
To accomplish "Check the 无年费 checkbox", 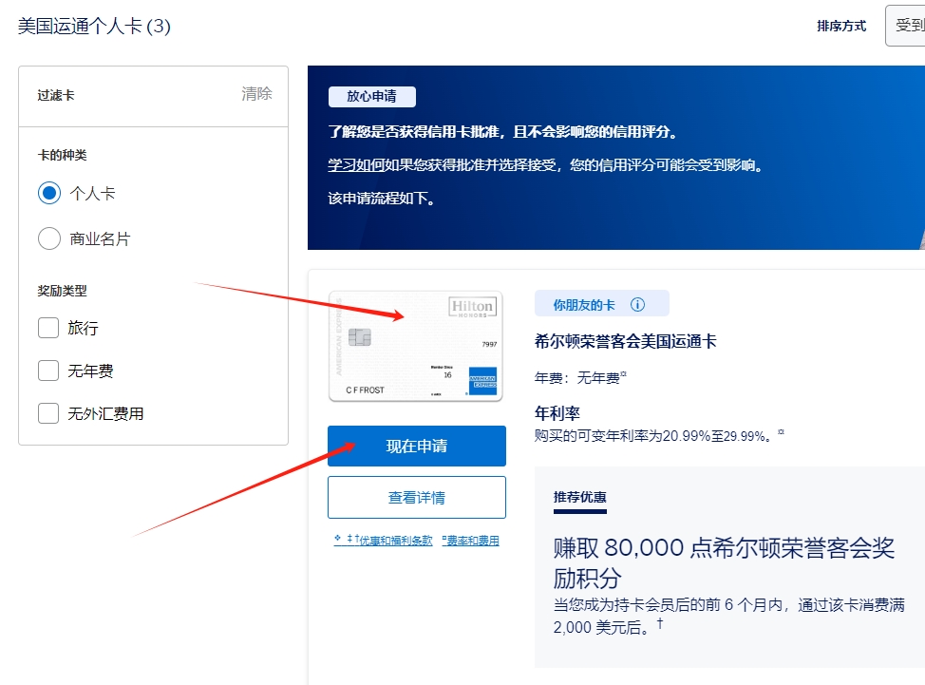I will (48, 371).
